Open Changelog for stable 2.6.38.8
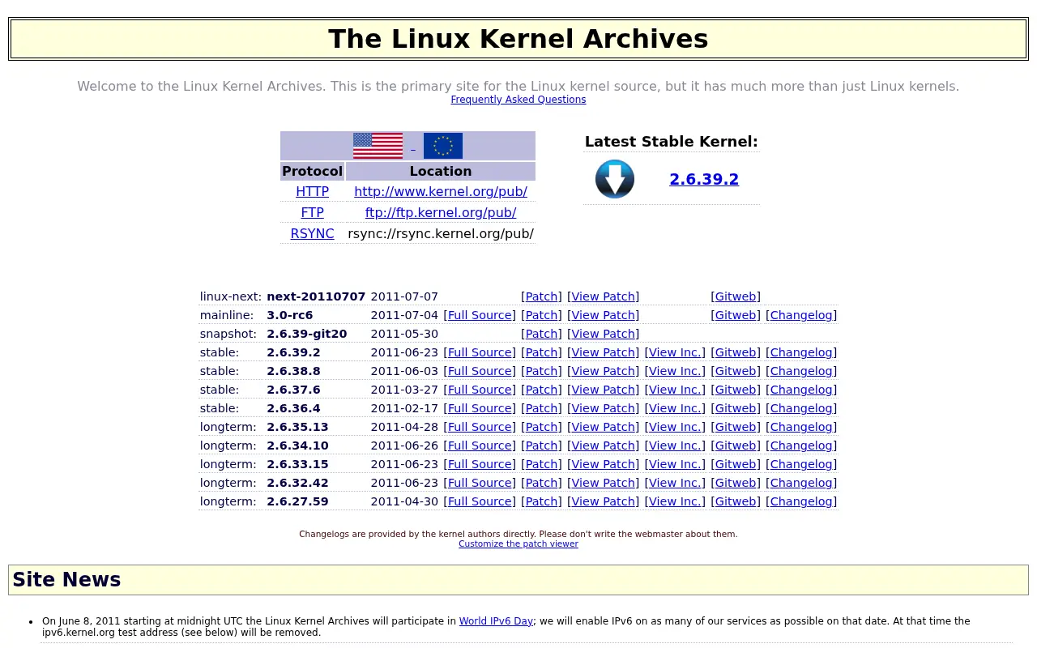This screenshot has height=648, width=1037. click(801, 371)
